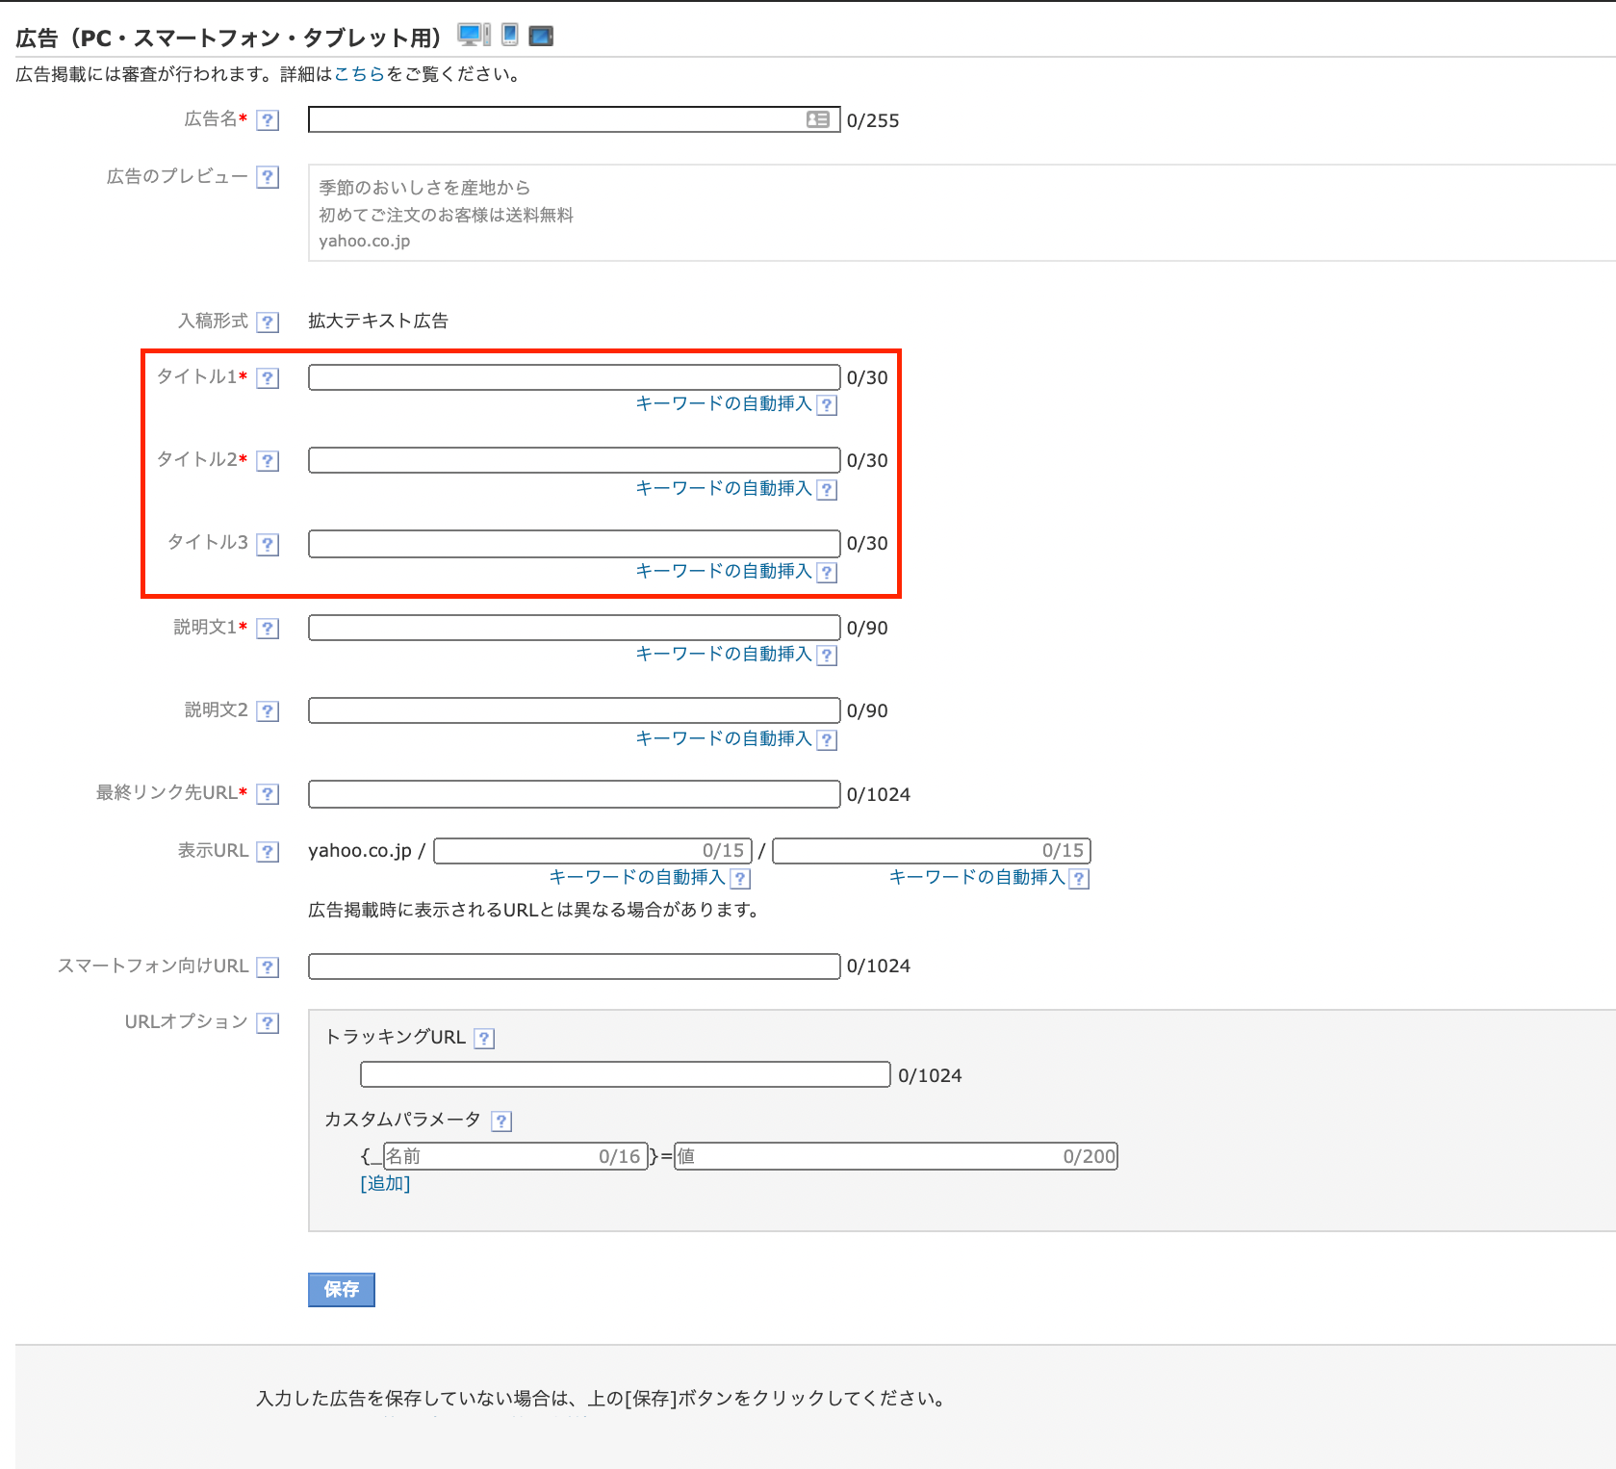This screenshot has width=1616, height=1469.
Task: Focus the タイトル2 input field
Action: pyautogui.click(x=575, y=460)
